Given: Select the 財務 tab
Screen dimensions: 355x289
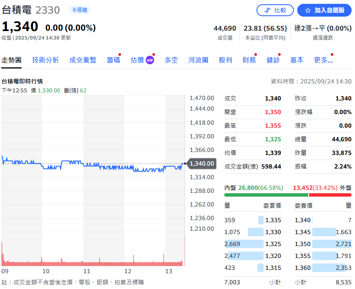Looking at the screenshot, I should [x=249, y=60].
